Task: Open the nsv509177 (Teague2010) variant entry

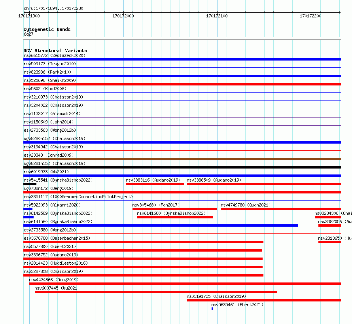Action: pyautogui.click(x=50, y=64)
